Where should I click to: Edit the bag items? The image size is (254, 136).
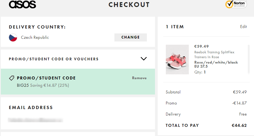tap(243, 27)
